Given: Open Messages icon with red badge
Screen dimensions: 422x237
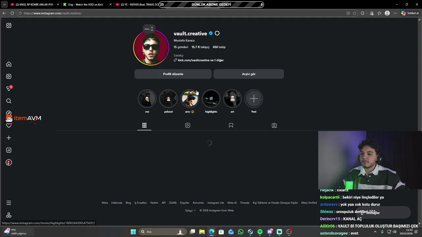Looking at the screenshot, I should (x=9, y=89).
